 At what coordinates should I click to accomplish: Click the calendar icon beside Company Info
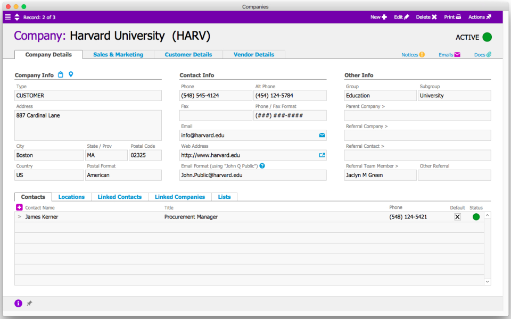click(x=60, y=74)
